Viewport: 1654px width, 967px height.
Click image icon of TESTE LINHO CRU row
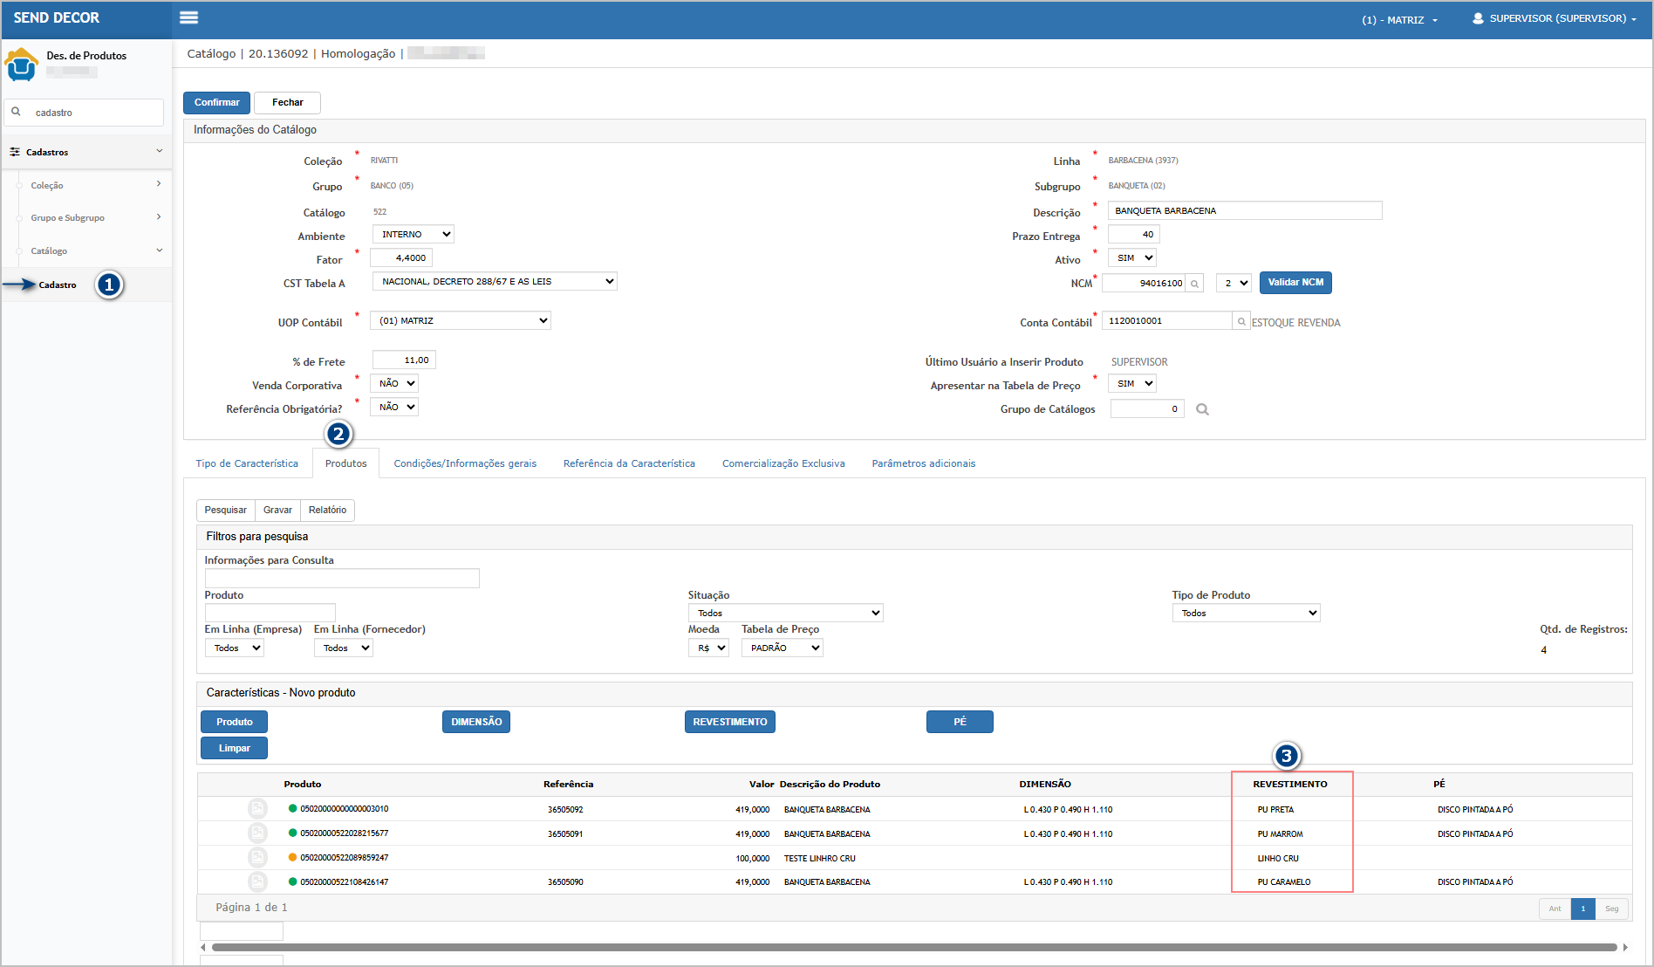click(257, 858)
